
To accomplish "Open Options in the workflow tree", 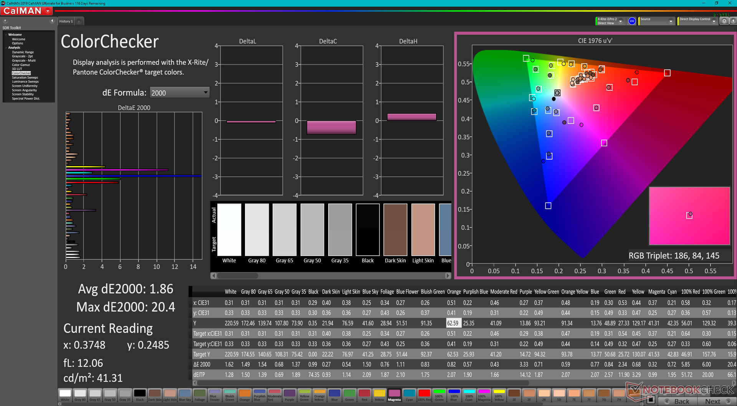I will [x=18, y=43].
